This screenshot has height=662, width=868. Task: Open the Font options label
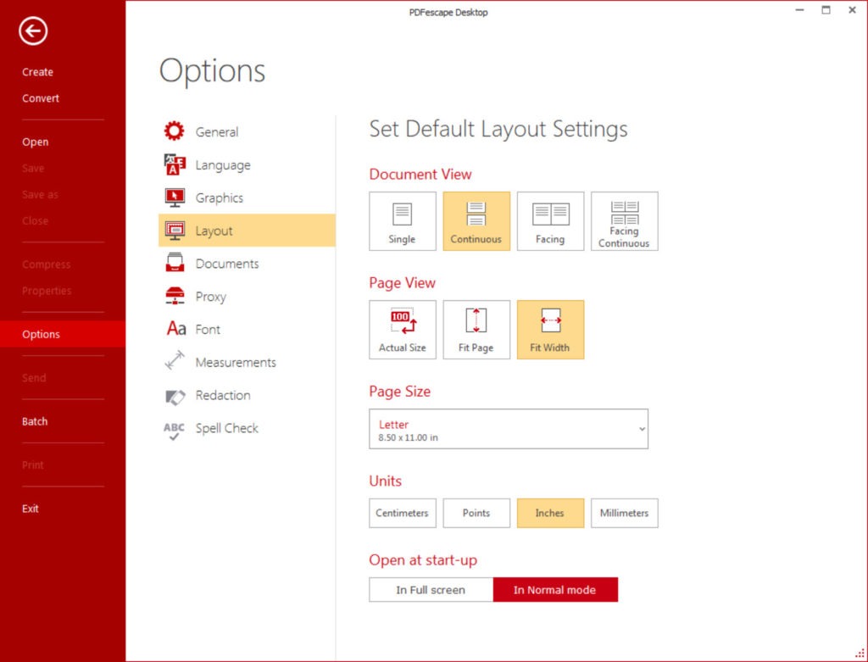click(208, 330)
